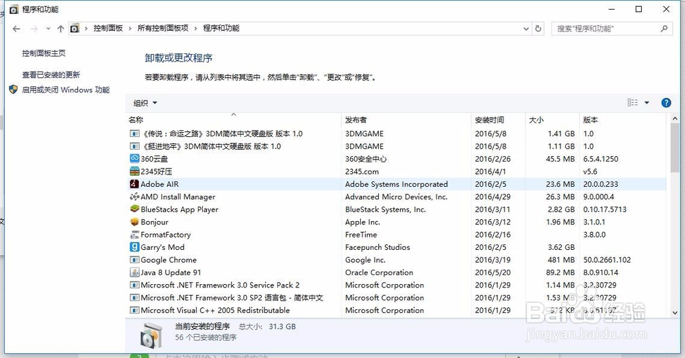Expand the address bar history dropdown
This screenshot has width=685, height=358.
coord(526,29)
